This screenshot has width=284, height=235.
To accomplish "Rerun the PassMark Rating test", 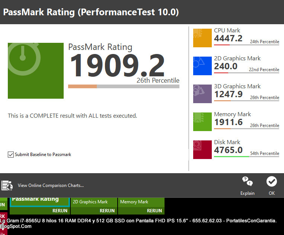I will 60,210.
